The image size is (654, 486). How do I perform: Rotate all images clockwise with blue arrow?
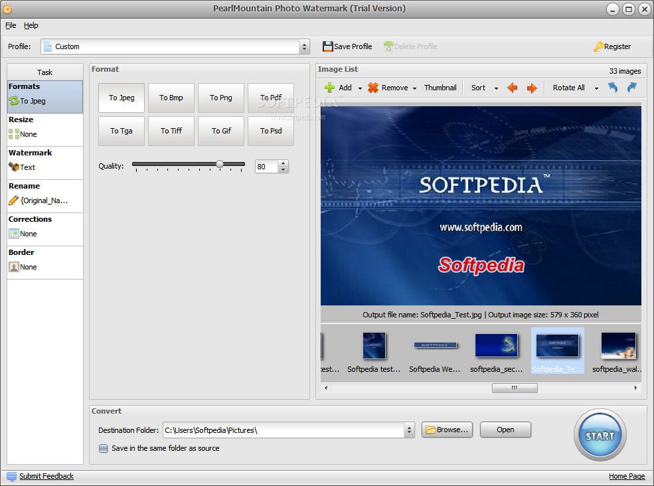click(x=632, y=88)
